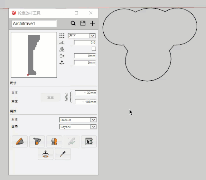Image resolution: width=206 pixels, height=180 pixels.
Task: Open the selection options checklist icon
Action: pos(89,141)
